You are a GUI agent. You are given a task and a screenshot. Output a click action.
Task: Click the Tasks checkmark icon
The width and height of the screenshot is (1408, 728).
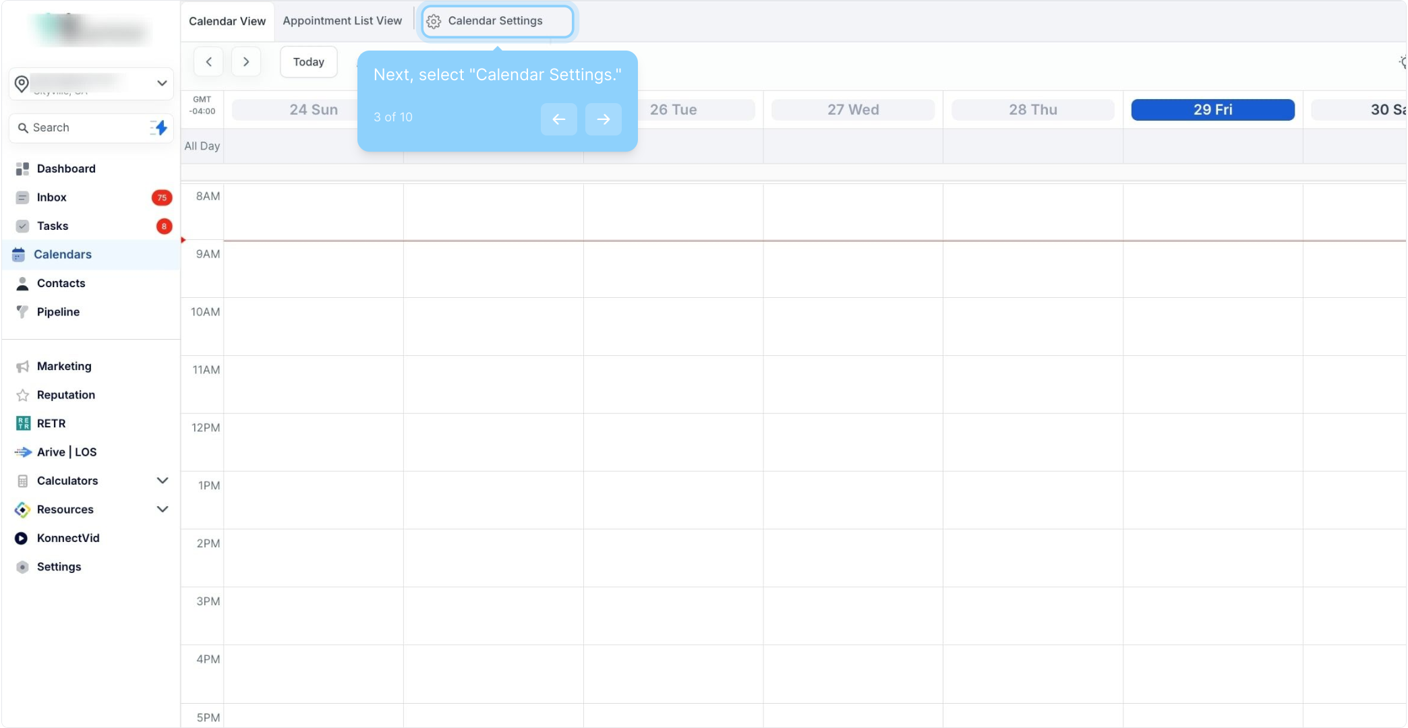22,226
